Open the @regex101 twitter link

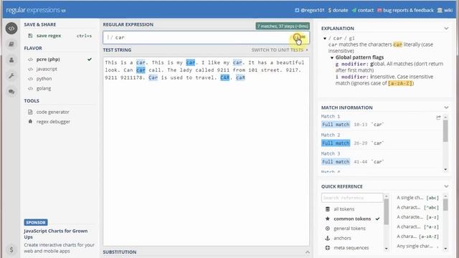pyautogui.click(x=310, y=10)
